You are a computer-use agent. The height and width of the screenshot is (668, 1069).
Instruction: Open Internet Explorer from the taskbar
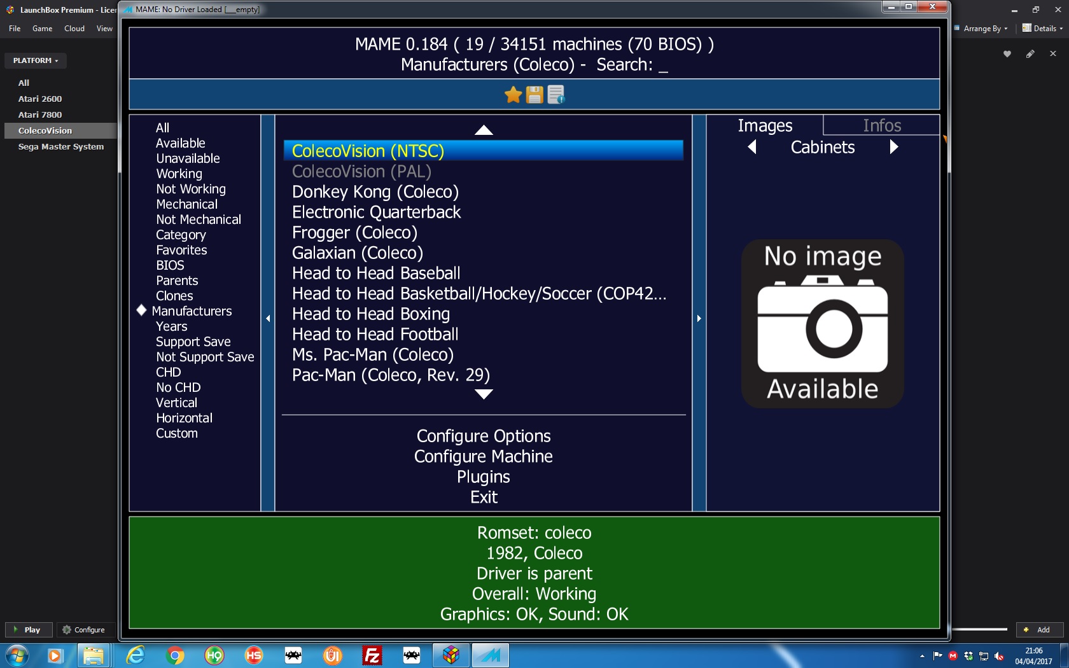[x=136, y=655]
